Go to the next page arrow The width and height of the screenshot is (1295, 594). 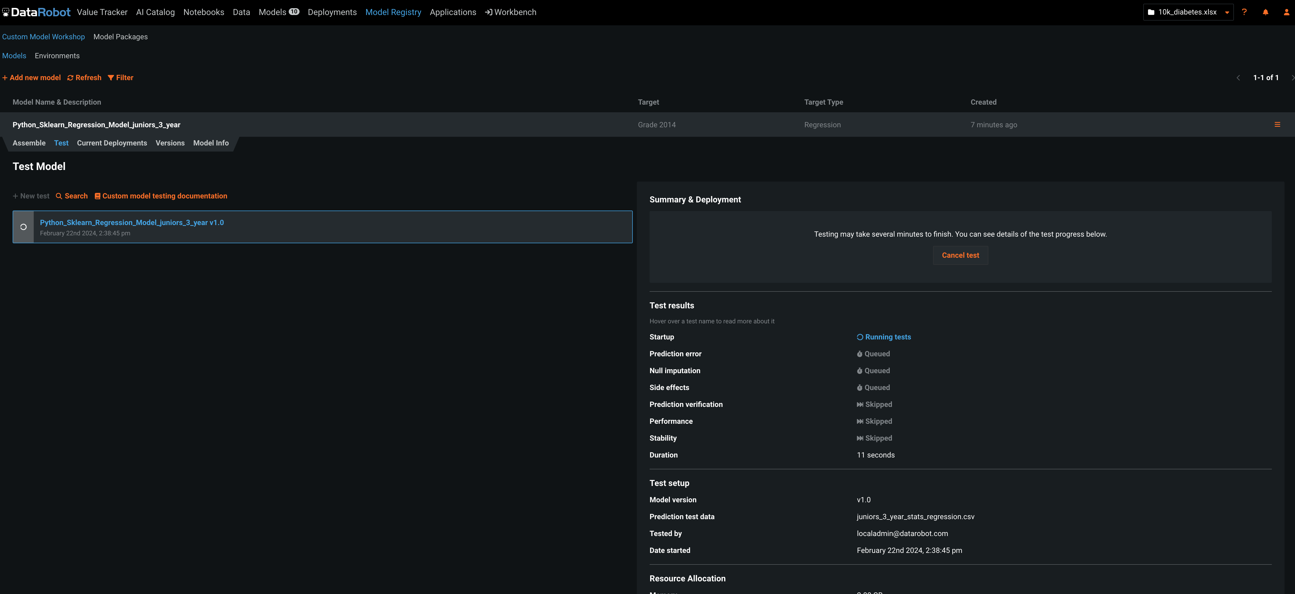pyautogui.click(x=1292, y=77)
